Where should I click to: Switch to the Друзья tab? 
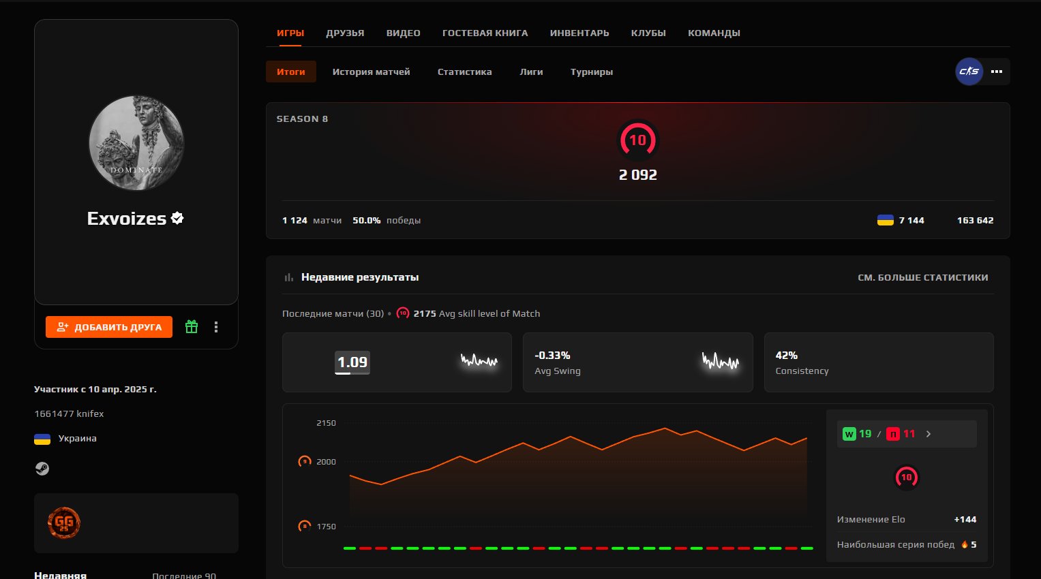pos(345,33)
